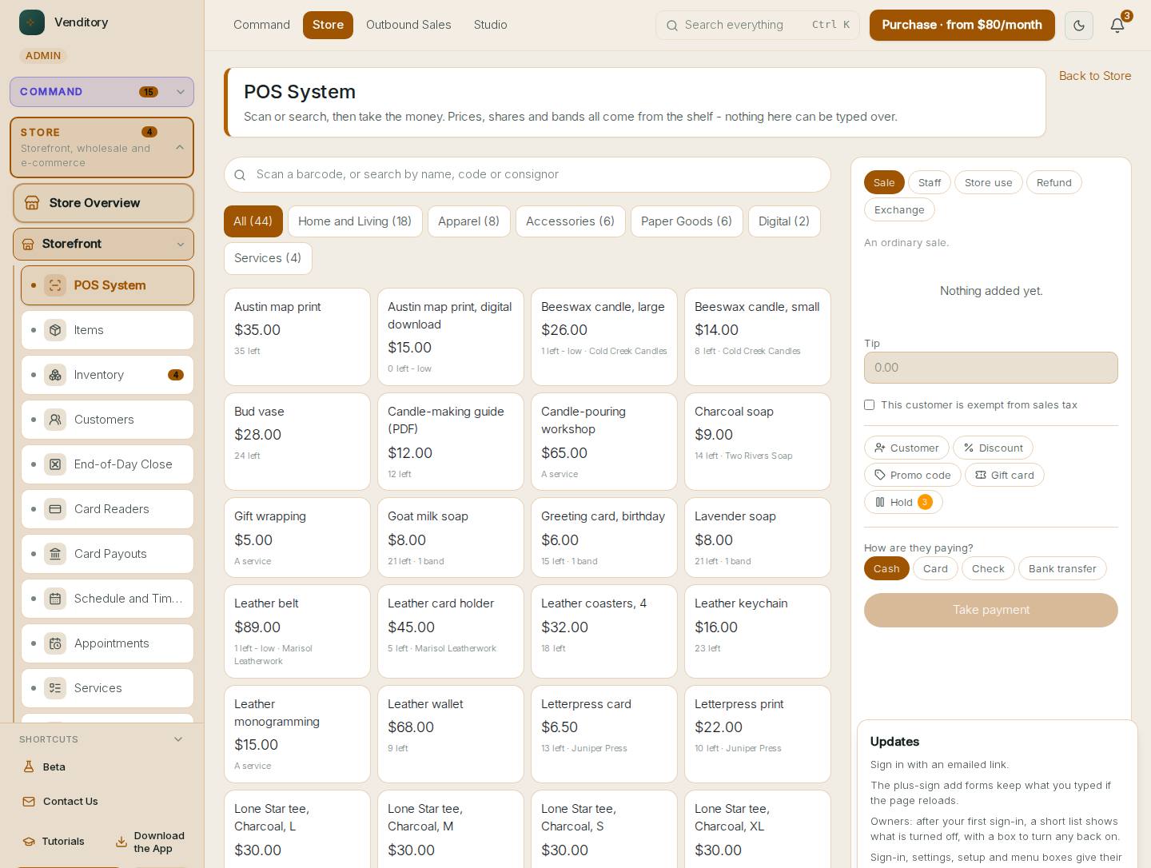Select Cash payment method

click(x=886, y=568)
